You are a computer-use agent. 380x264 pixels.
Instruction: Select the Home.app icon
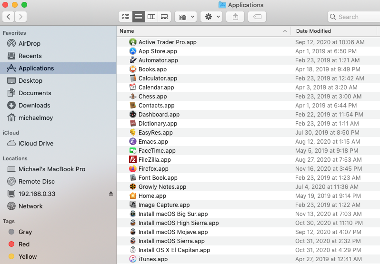coord(132,196)
